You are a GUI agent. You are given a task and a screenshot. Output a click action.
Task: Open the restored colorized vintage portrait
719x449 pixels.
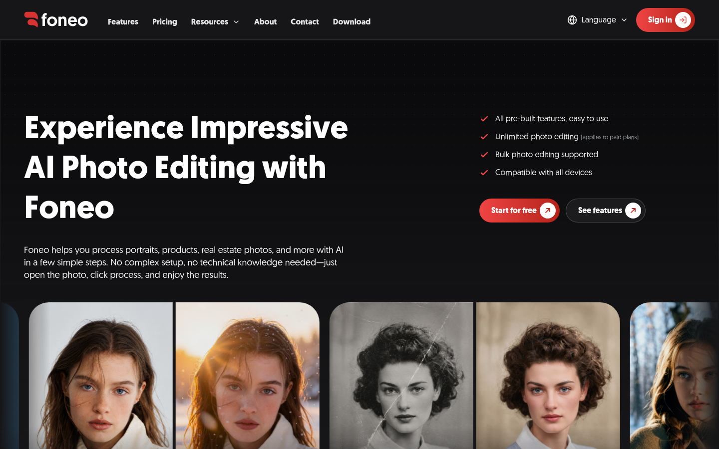(x=548, y=376)
